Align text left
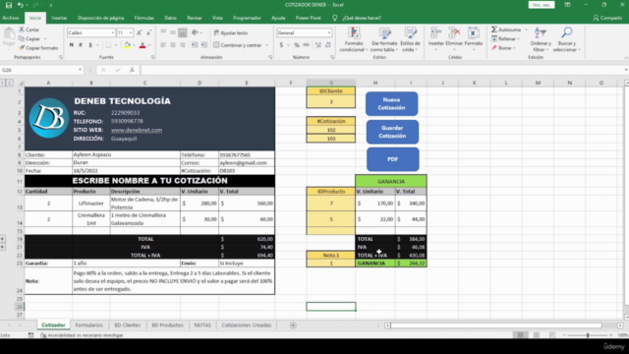Image resolution: width=629 pixels, height=354 pixels. (163, 45)
